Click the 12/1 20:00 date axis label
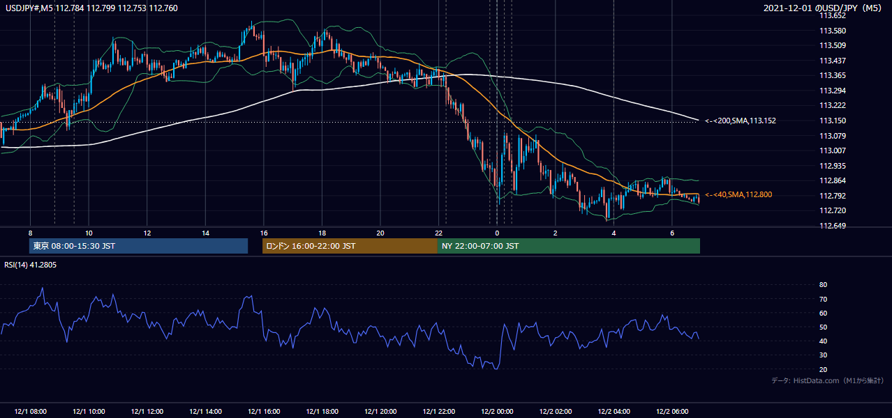The height and width of the screenshot is (418, 892). click(x=380, y=411)
